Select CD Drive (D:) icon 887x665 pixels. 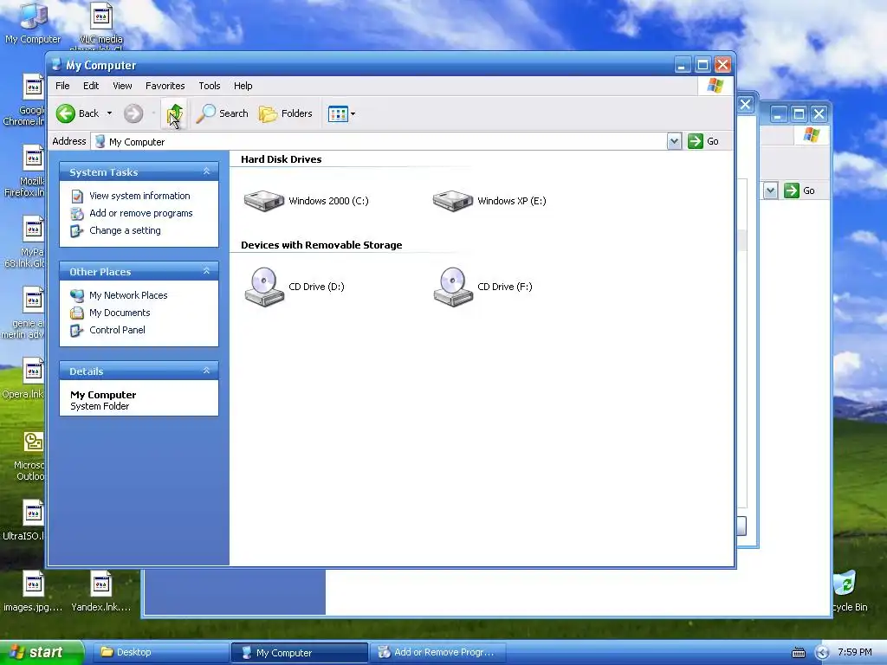[x=263, y=287]
